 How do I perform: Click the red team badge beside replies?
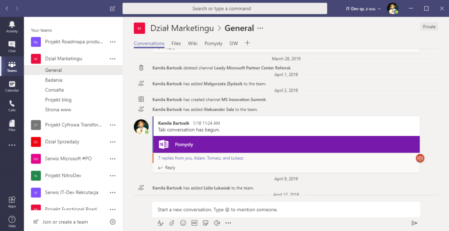point(420,158)
